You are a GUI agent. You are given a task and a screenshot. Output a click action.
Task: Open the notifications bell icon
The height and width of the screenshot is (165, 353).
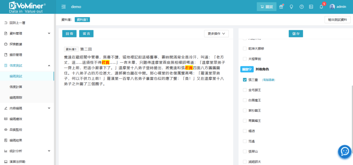[x=321, y=7]
